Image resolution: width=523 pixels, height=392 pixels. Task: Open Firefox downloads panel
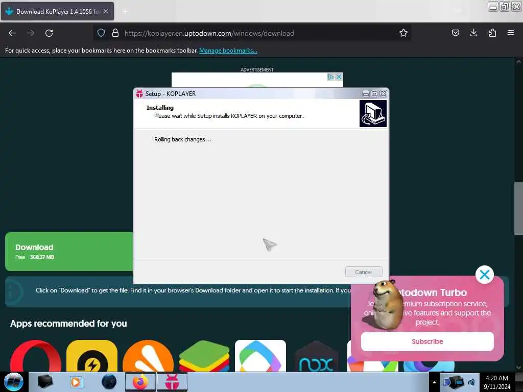pyautogui.click(x=473, y=33)
